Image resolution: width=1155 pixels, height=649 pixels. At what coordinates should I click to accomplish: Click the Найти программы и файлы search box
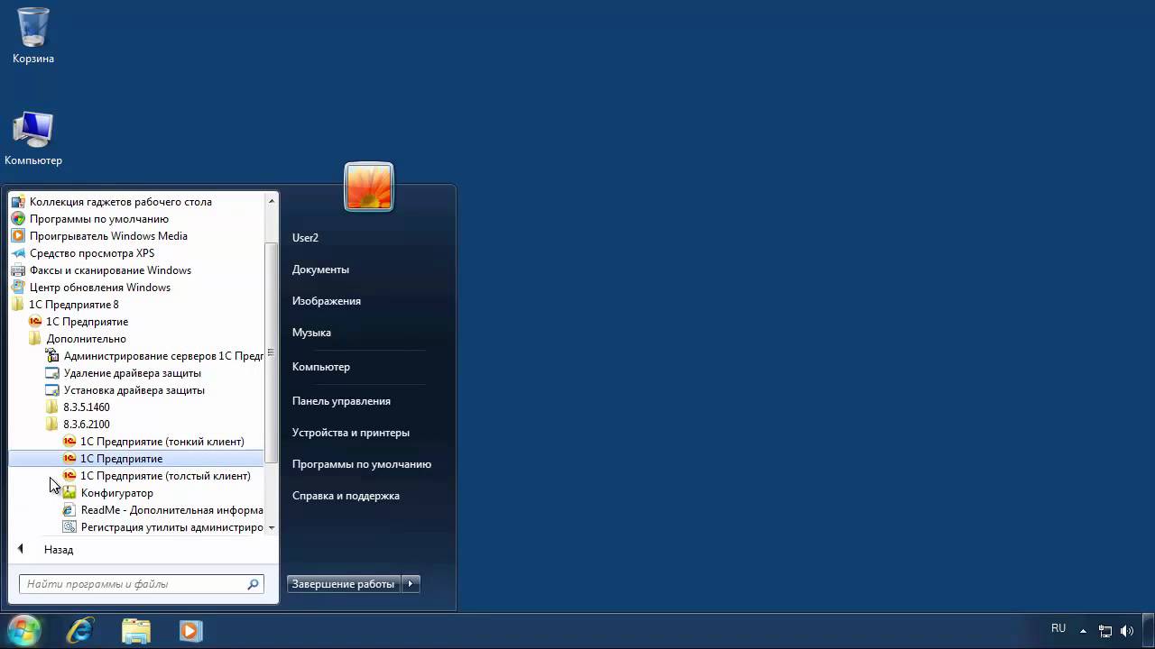click(142, 584)
